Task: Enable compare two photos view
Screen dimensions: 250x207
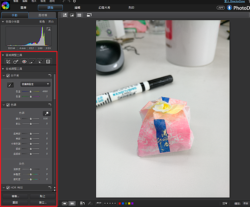Action: 72,204
